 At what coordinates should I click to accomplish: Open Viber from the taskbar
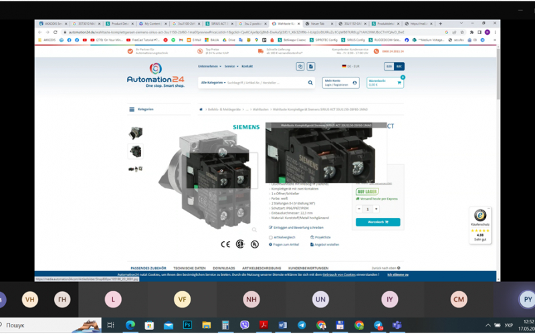pos(245,325)
